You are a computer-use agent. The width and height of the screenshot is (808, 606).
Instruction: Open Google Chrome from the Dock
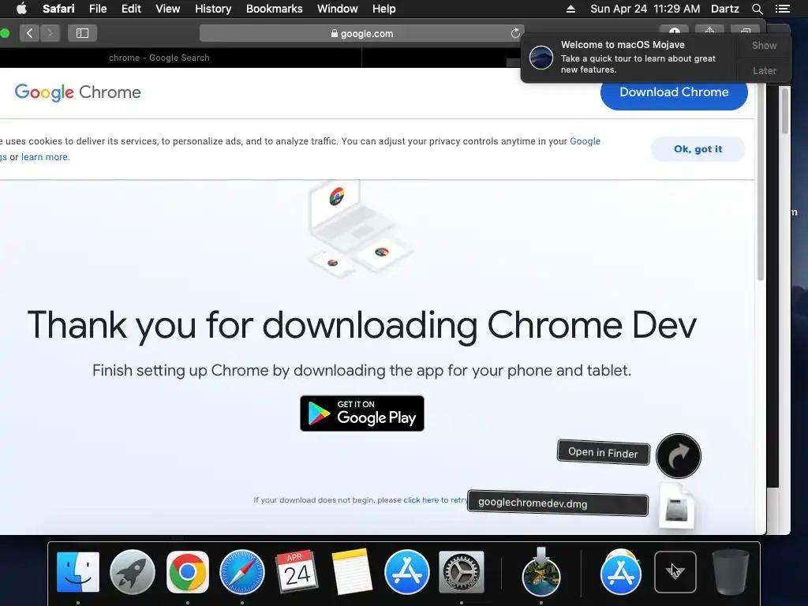(x=188, y=572)
